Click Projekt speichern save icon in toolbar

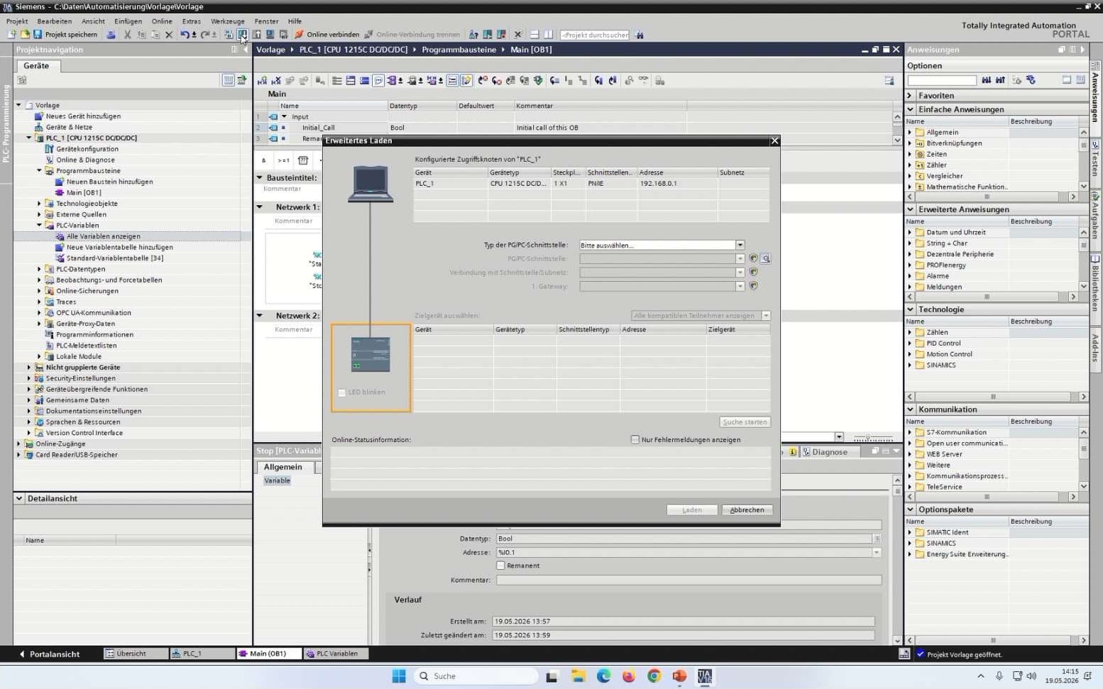38,34
